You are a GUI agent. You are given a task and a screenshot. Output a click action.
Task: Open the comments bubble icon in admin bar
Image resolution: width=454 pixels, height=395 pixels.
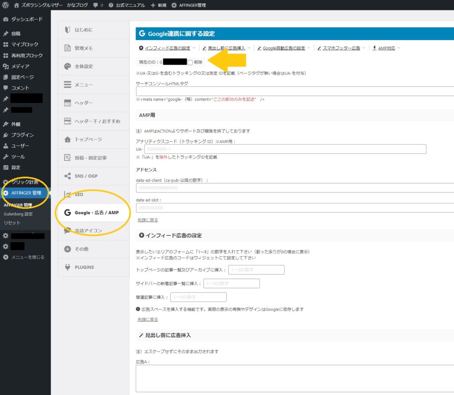[x=96, y=5]
